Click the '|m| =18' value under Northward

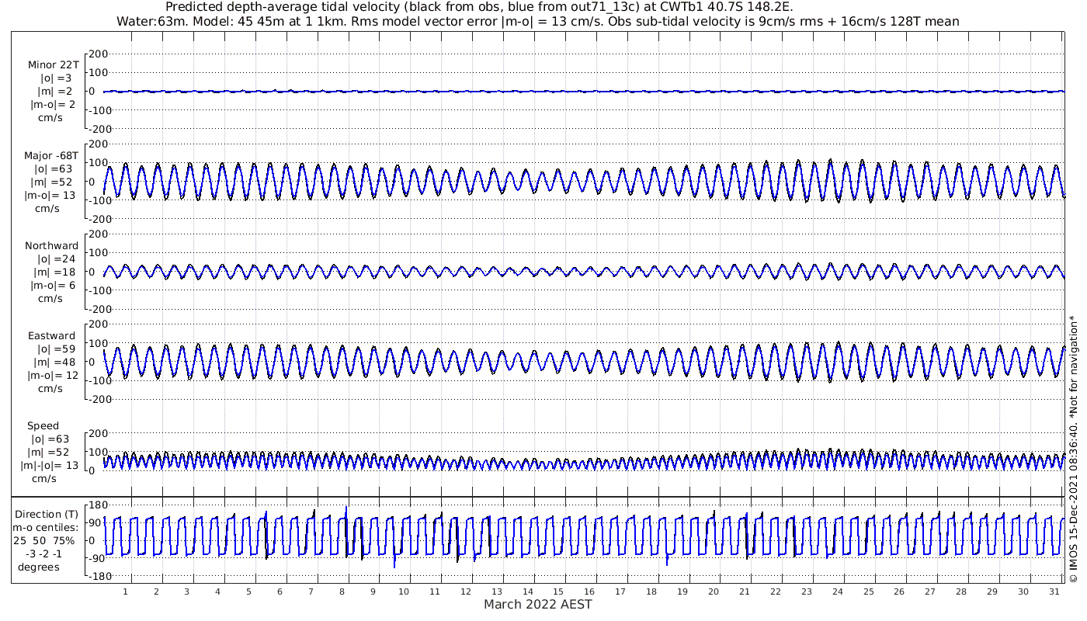[x=53, y=272]
